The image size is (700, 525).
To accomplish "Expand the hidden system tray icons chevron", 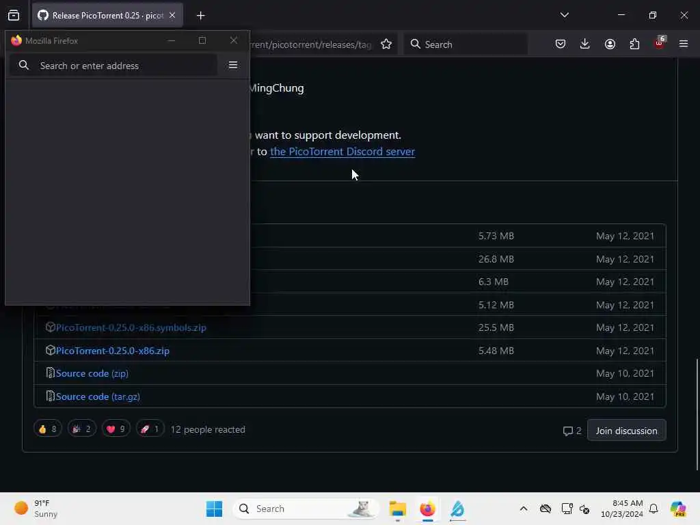I will [523, 509].
